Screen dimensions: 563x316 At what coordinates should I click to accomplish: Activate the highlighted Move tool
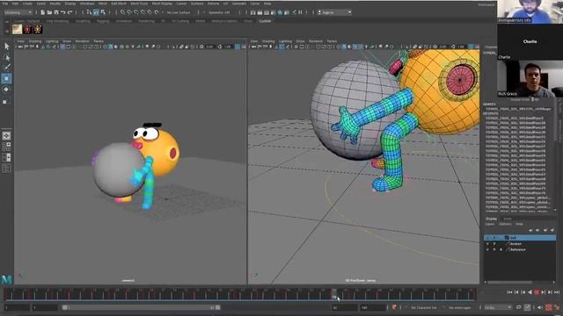click(6, 78)
